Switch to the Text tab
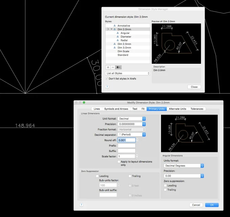This screenshot has height=217, width=230. [135, 109]
